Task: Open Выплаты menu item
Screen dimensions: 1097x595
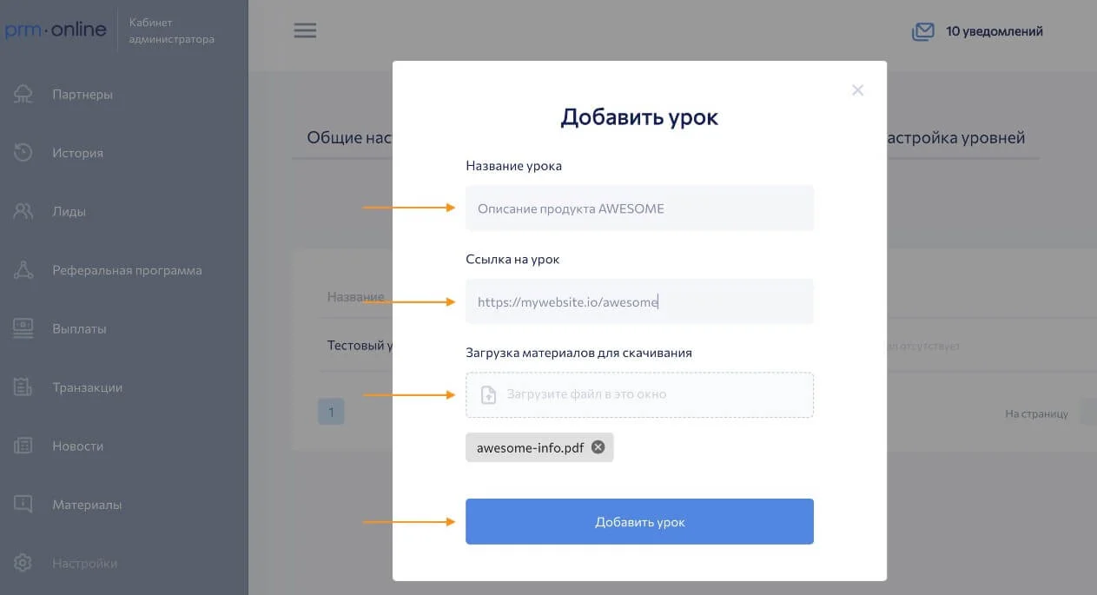Action: pyautogui.click(x=79, y=328)
